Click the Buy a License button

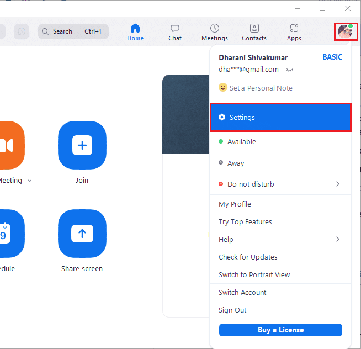(x=280, y=330)
